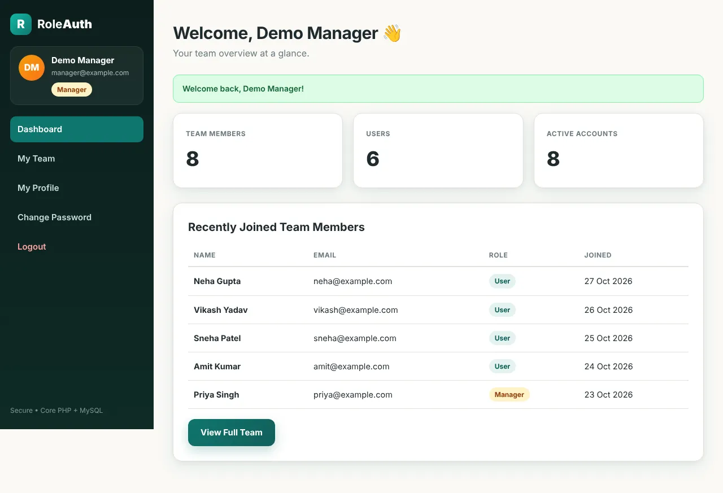The width and height of the screenshot is (723, 493).
Task: Click the 25 Oct 2026 joined date
Action: point(608,338)
